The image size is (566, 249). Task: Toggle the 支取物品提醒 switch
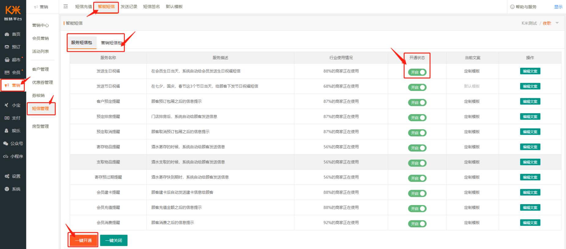417,163
